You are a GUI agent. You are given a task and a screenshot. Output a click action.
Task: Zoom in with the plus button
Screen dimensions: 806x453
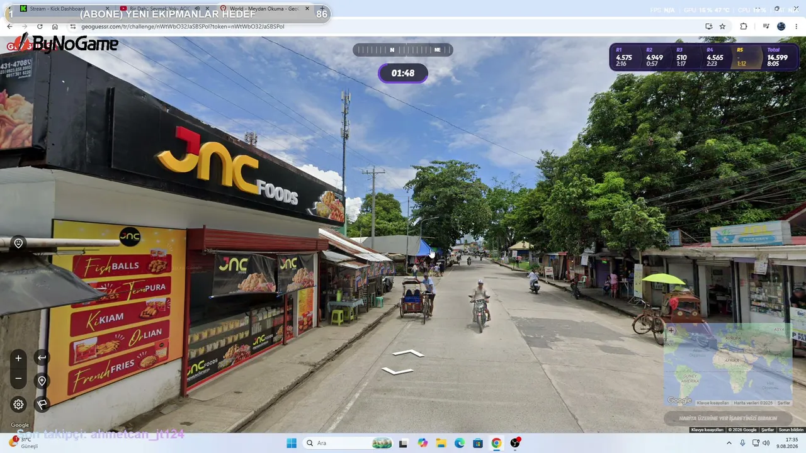18,358
